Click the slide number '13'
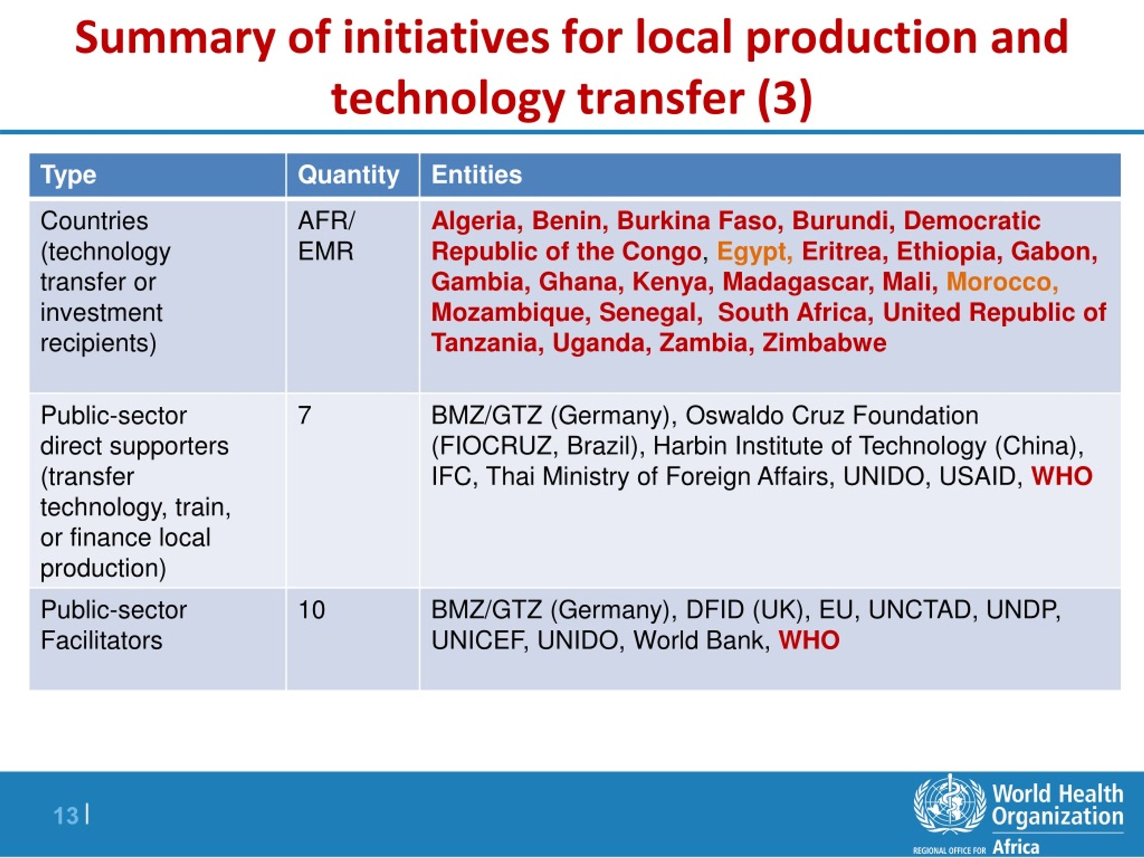This screenshot has width=1144, height=858. point(66,816)
